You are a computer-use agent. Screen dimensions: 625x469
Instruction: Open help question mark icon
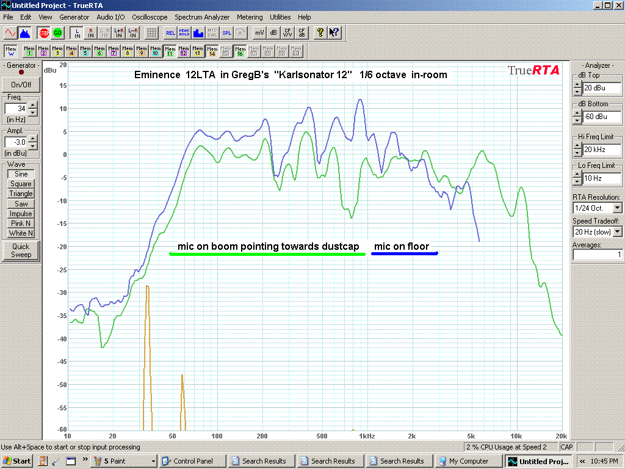pyautogui.click(x=320, y=33)
